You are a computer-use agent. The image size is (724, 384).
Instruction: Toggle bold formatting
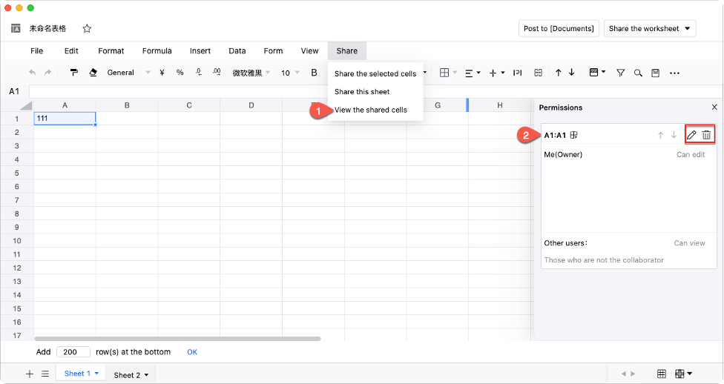315,73
